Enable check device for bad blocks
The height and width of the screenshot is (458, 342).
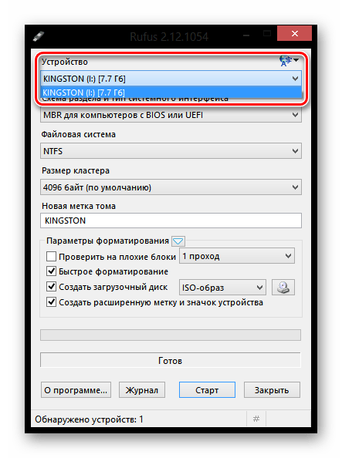coord(51,257)
